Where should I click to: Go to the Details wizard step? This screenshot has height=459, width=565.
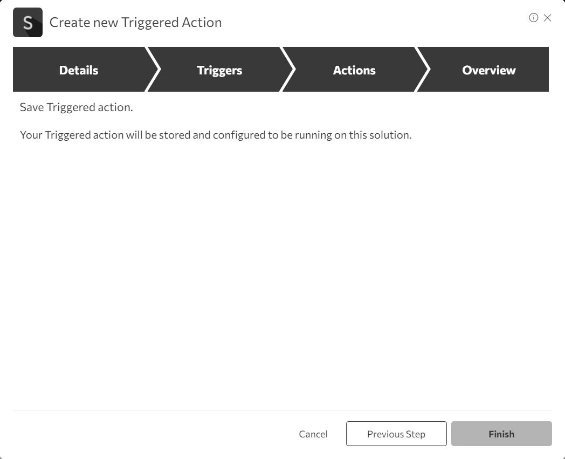point(79,70)
